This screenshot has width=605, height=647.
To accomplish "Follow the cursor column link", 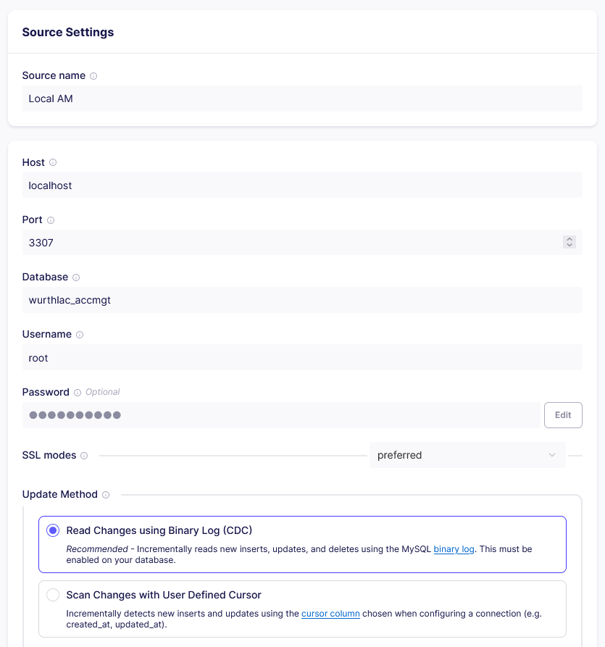I will coord(330,614).
